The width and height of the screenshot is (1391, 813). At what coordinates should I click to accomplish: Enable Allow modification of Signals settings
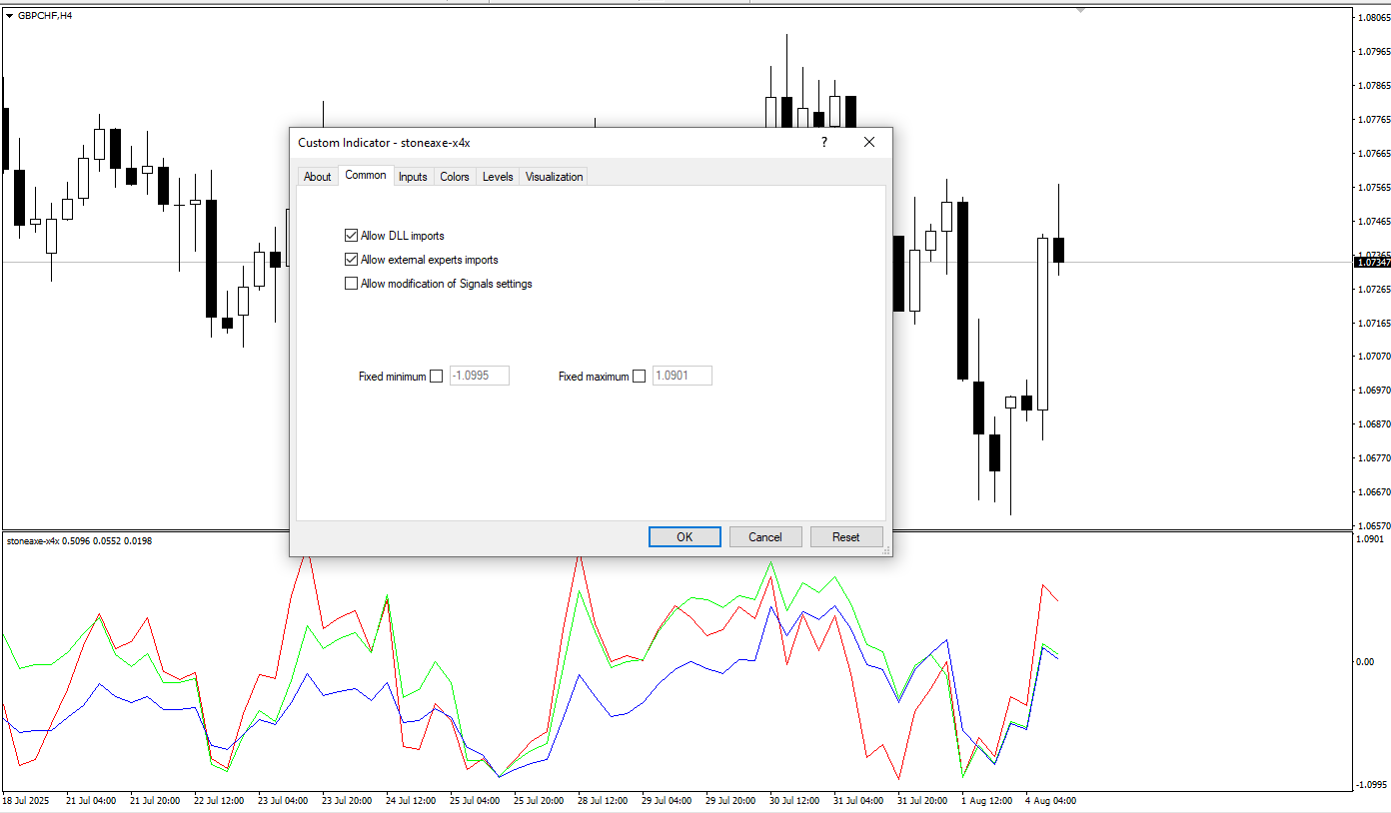[x=351, y=284]
